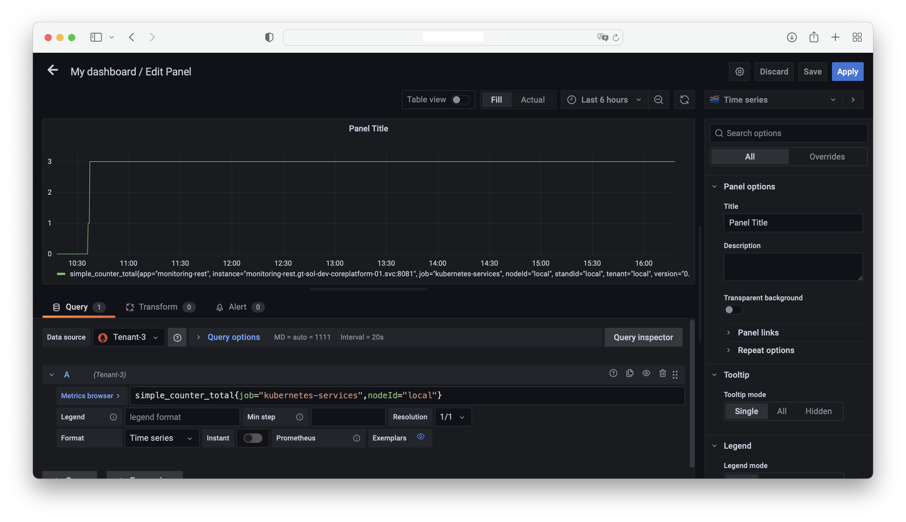Show query A help icon
The width and height of the screenshot is (906, 522).
tap(613, 374)
